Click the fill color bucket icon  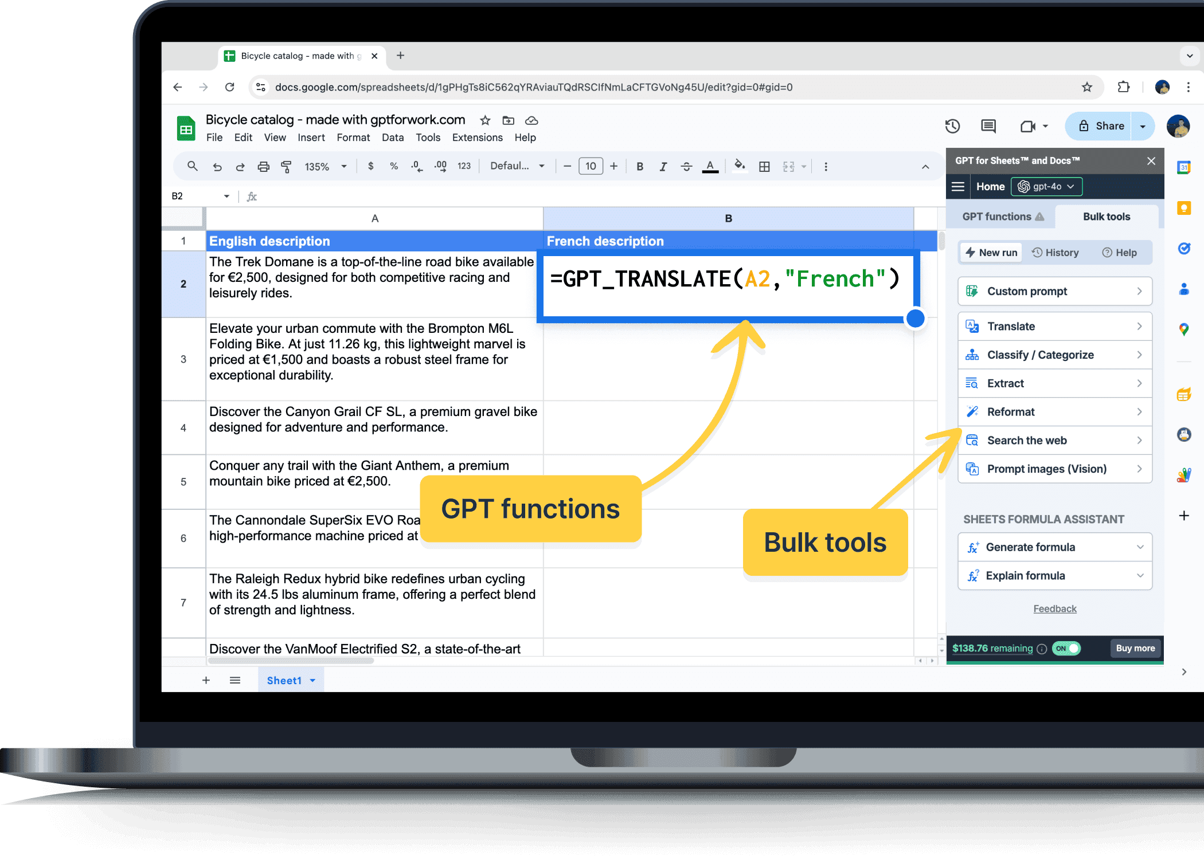pos(740,166)
